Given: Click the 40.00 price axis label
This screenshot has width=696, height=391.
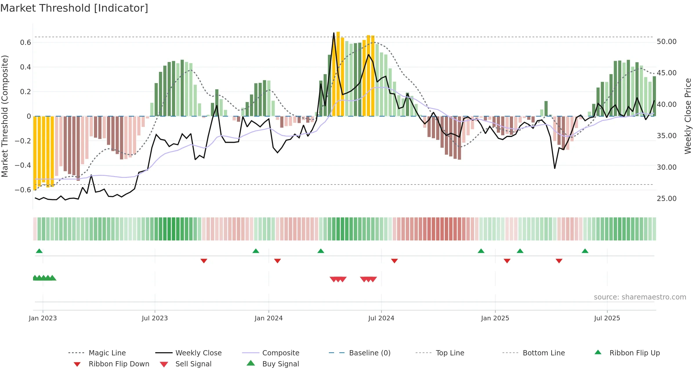Looking at the screenshot, I should (x=667, y=104).
